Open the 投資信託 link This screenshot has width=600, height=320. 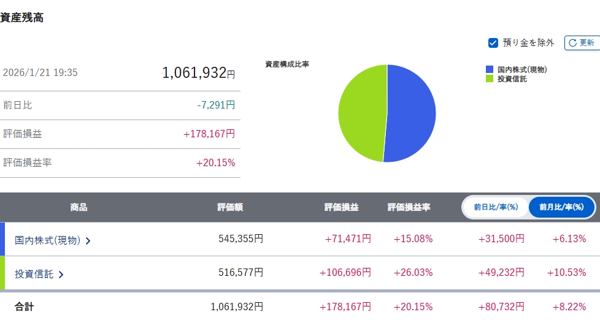click(x=34, y=274)
